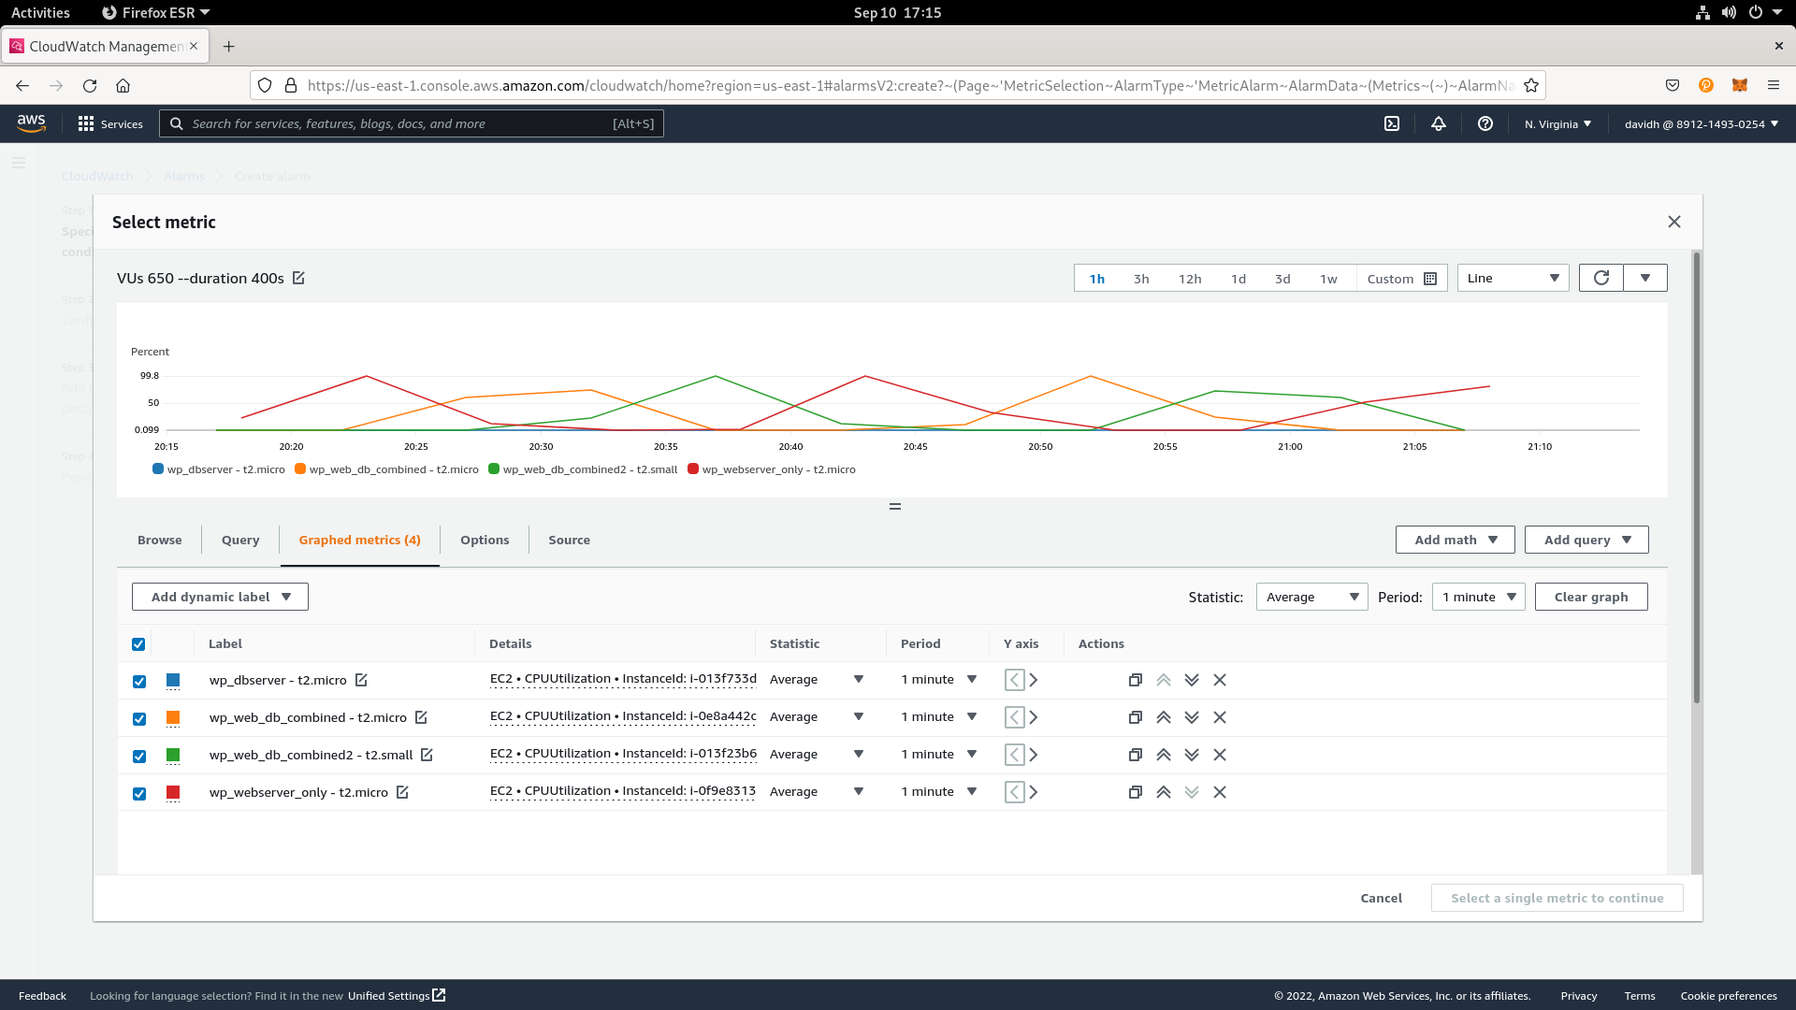Screen dimensions: 1796x1010
Task: Click the edit icon beside graph title
Action: pyautogui.click(x=298, y=278)
